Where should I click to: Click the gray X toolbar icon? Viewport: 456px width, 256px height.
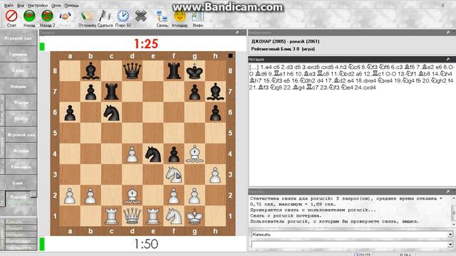click(x=141, y=16)
